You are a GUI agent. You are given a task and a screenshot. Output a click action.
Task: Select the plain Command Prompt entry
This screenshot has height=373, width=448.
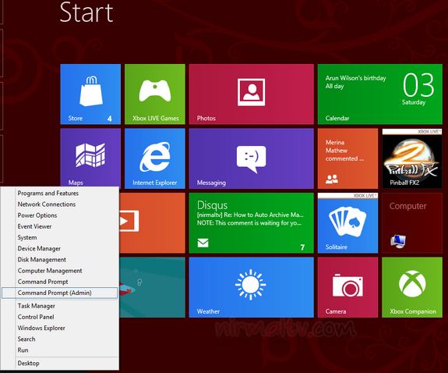tap(60, 282)
